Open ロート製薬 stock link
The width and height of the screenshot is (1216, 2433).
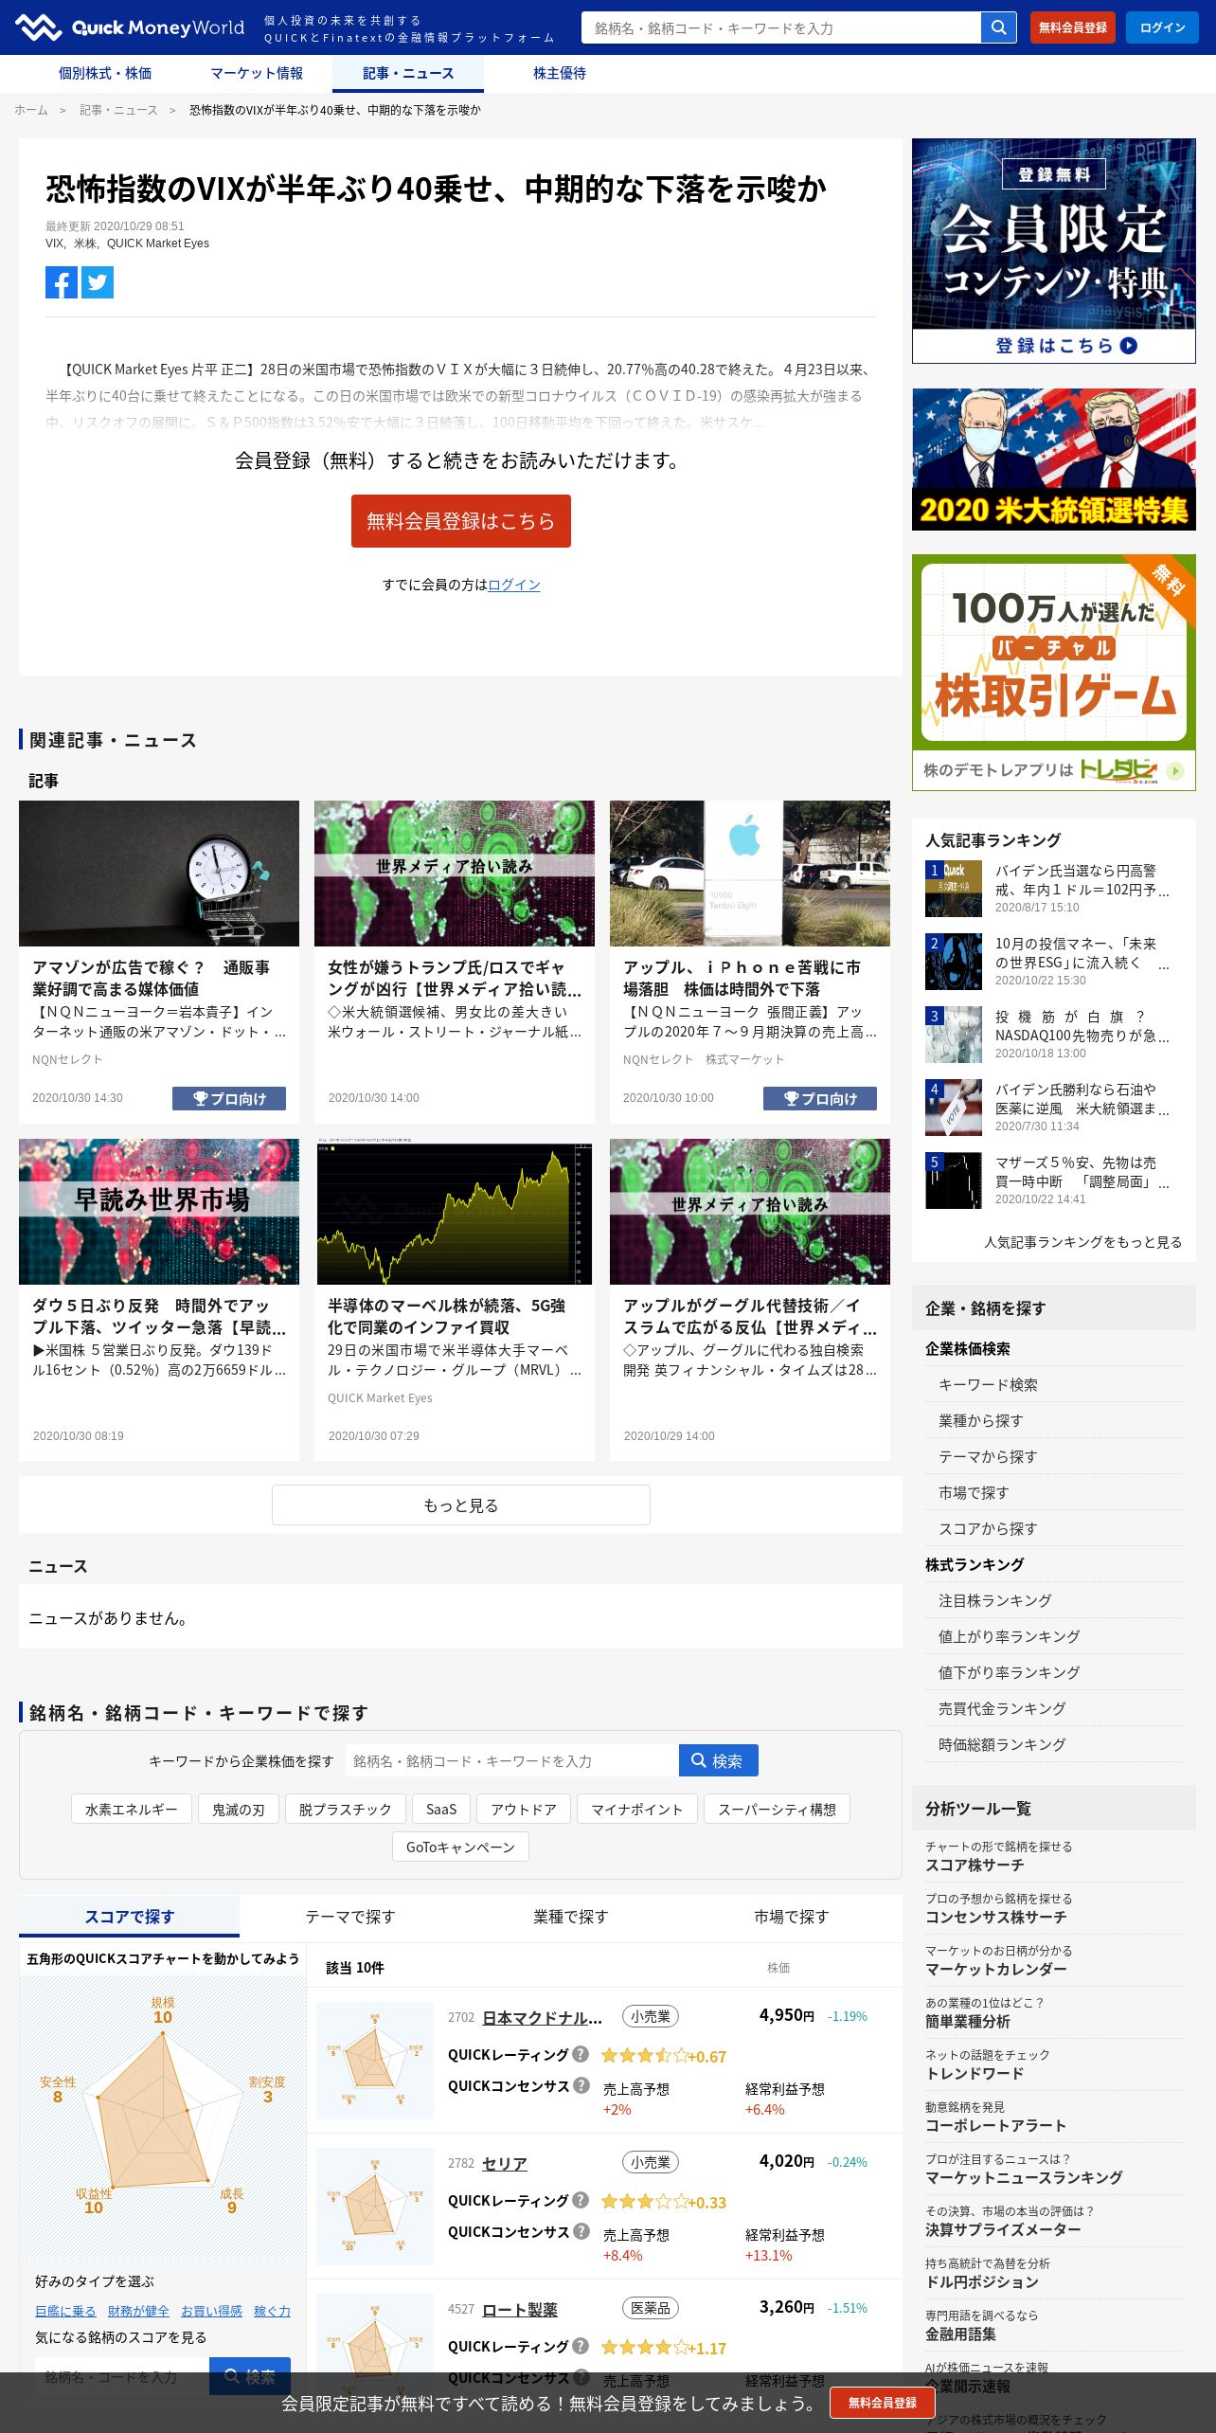(x=520, y=2309)
